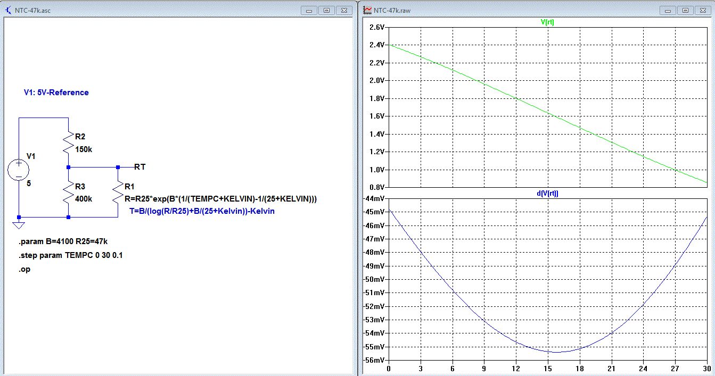Click the blue d(V(rt)) trace label
The height and width of the screenshot is (376, 715).
(x=547, y=194)
